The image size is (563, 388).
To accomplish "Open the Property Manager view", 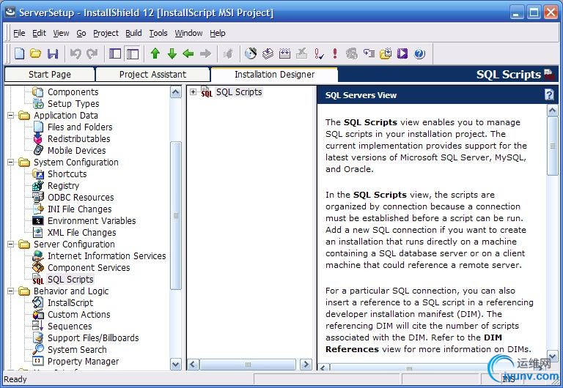I will point(83,362).
